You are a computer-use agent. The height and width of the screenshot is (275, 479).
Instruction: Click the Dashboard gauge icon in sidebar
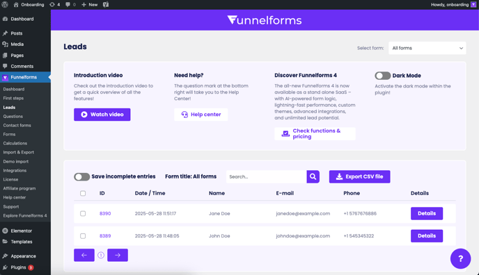tap(5, 19)
